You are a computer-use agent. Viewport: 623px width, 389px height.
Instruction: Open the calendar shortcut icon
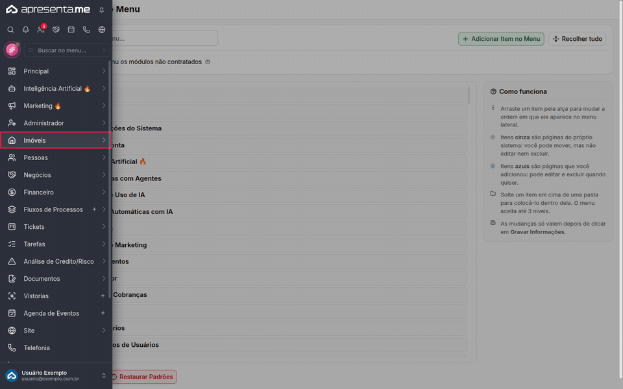[71, 30]
